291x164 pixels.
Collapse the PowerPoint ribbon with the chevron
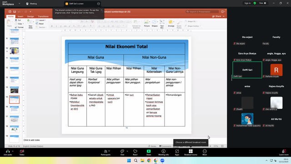[224, 16]
